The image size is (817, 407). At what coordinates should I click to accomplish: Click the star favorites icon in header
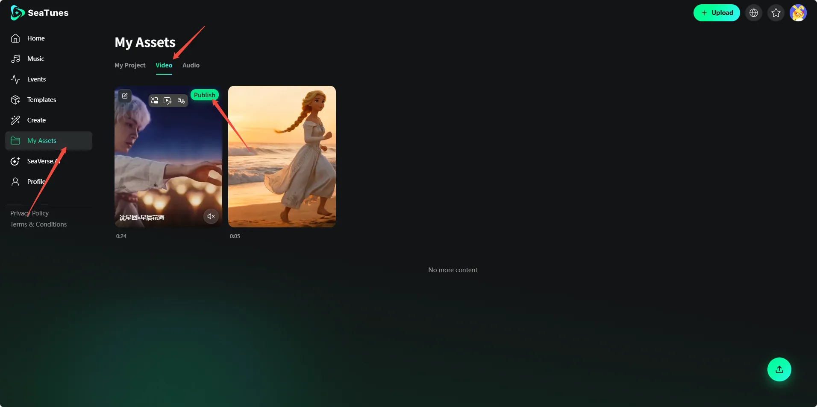(776, 13)
